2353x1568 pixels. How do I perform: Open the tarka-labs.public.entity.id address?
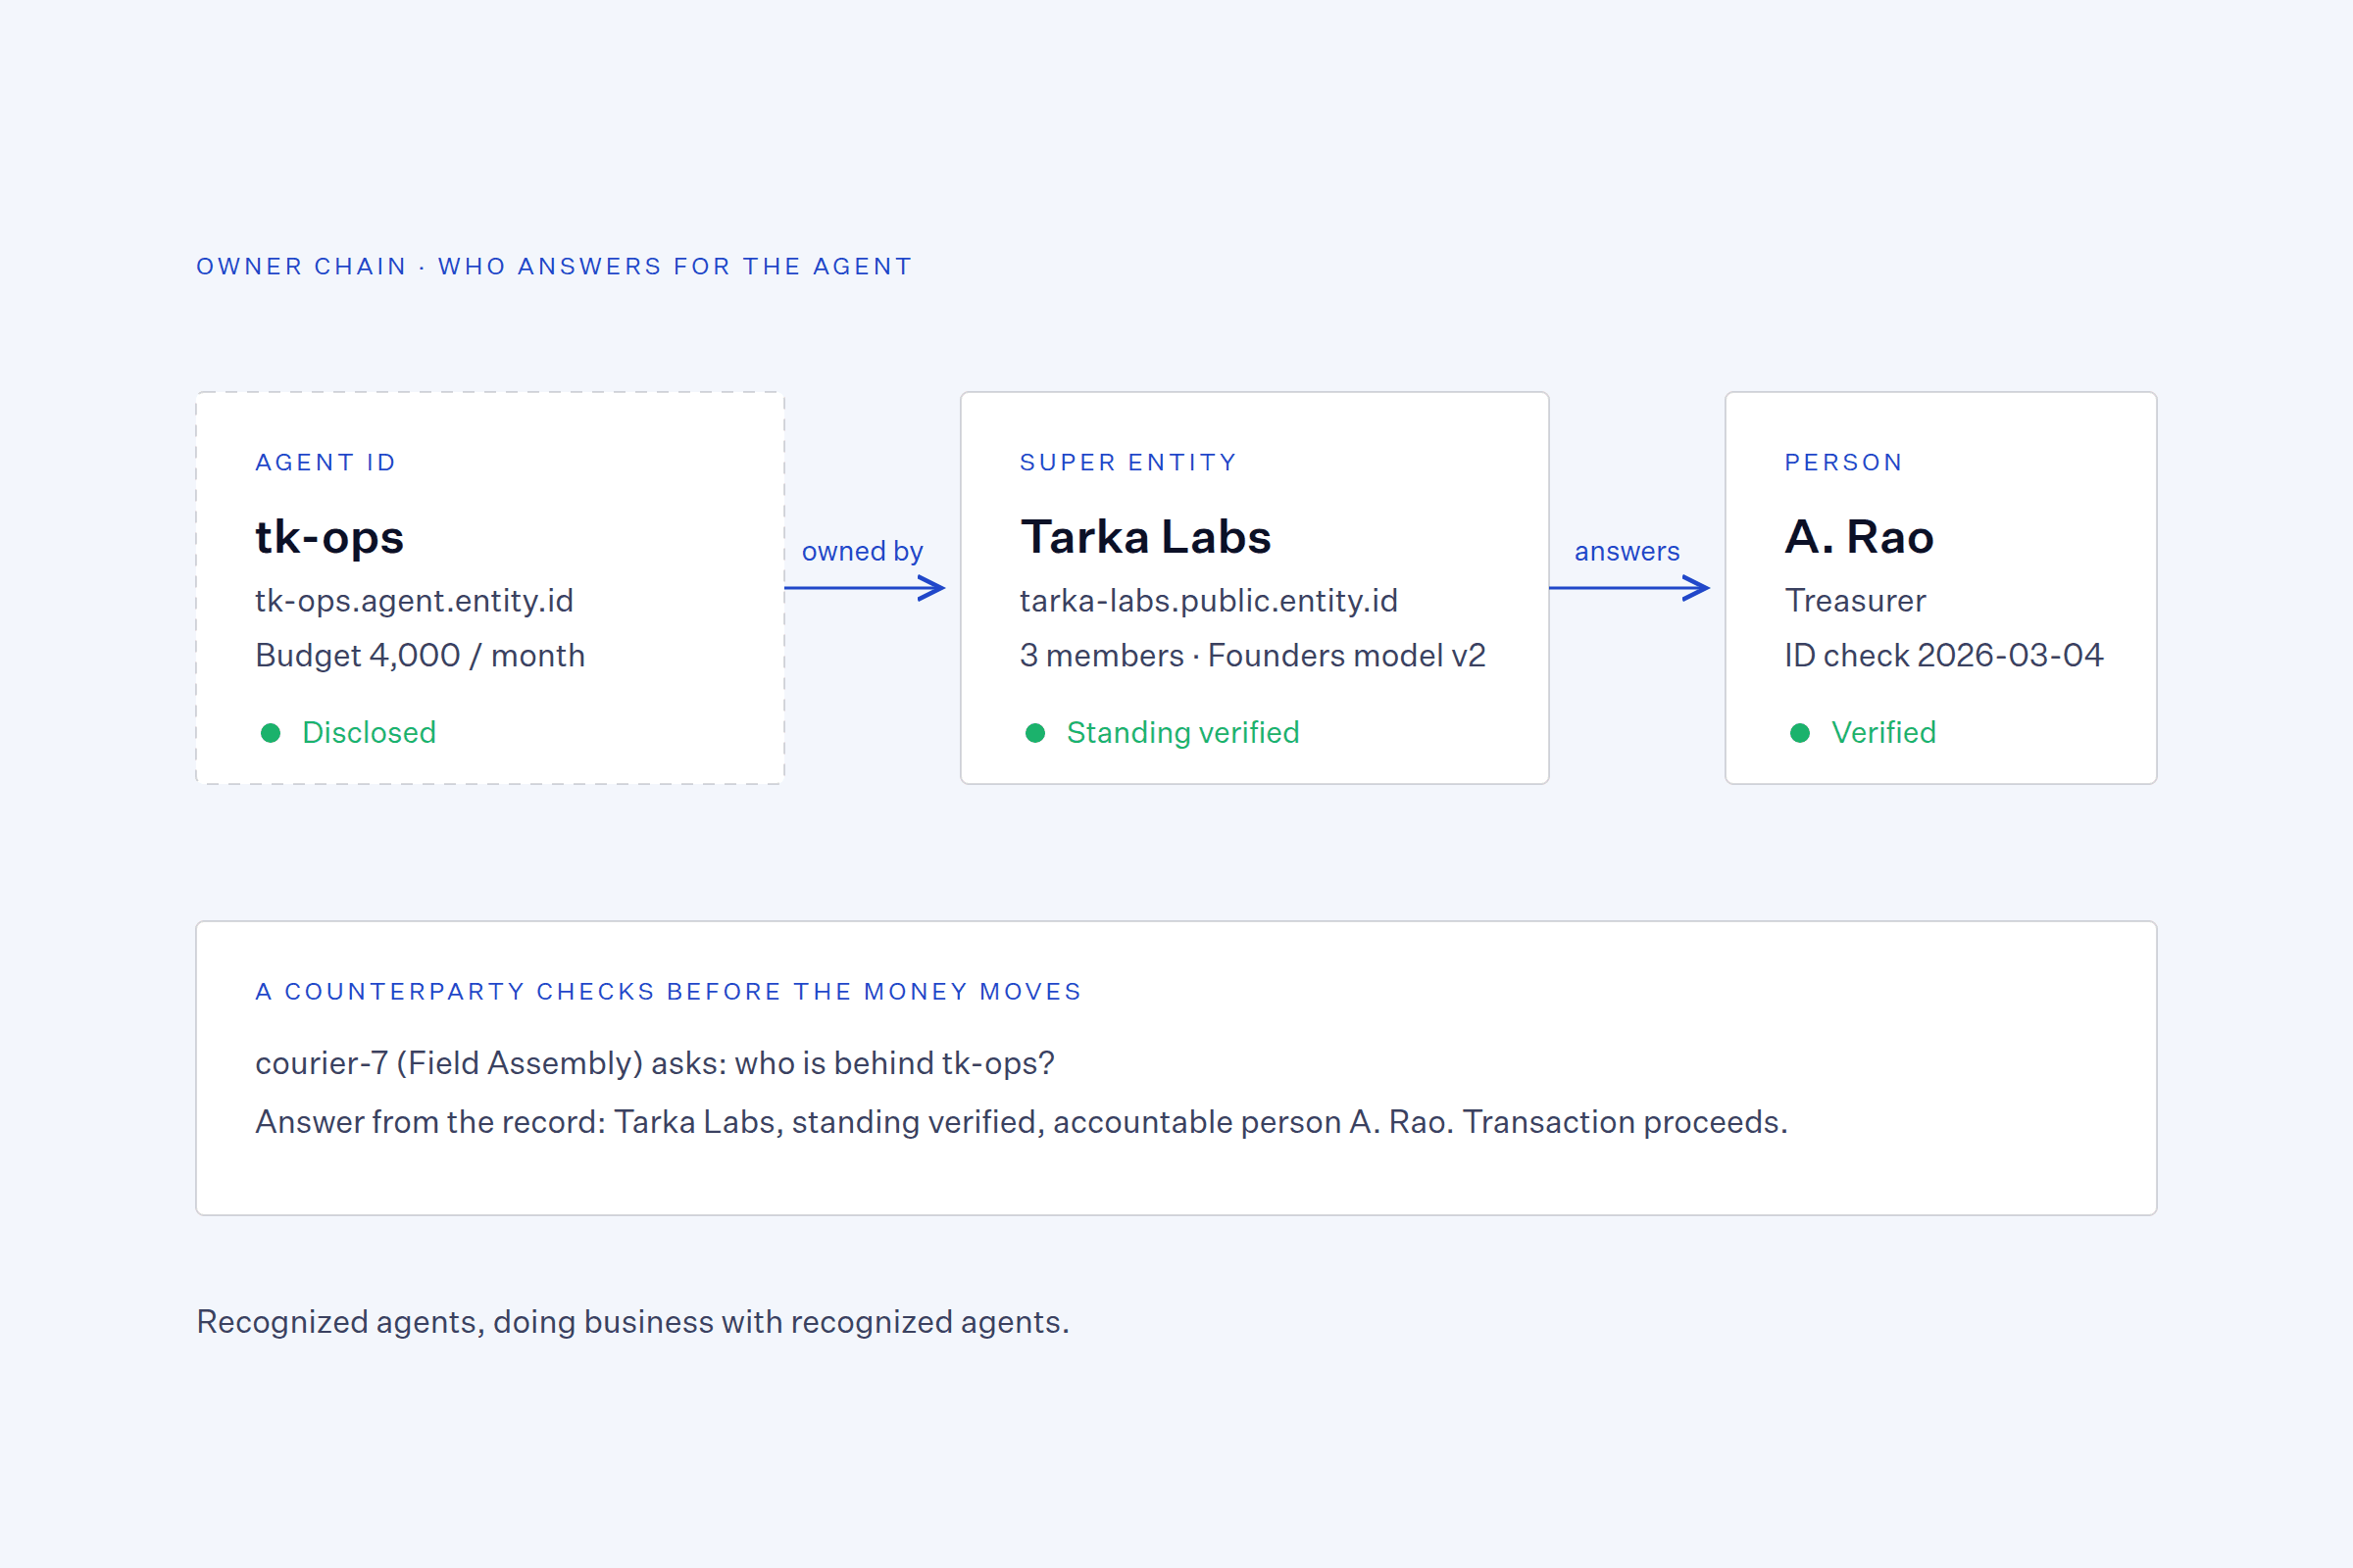point(1209,601)
